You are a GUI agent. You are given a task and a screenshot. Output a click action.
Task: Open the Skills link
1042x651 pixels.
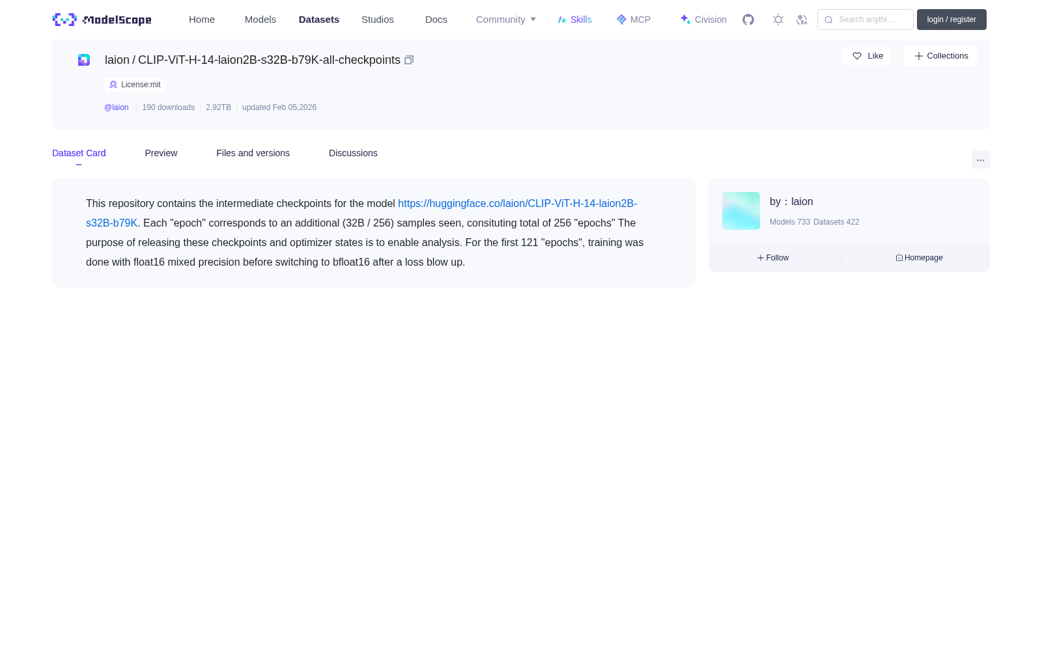575,20
